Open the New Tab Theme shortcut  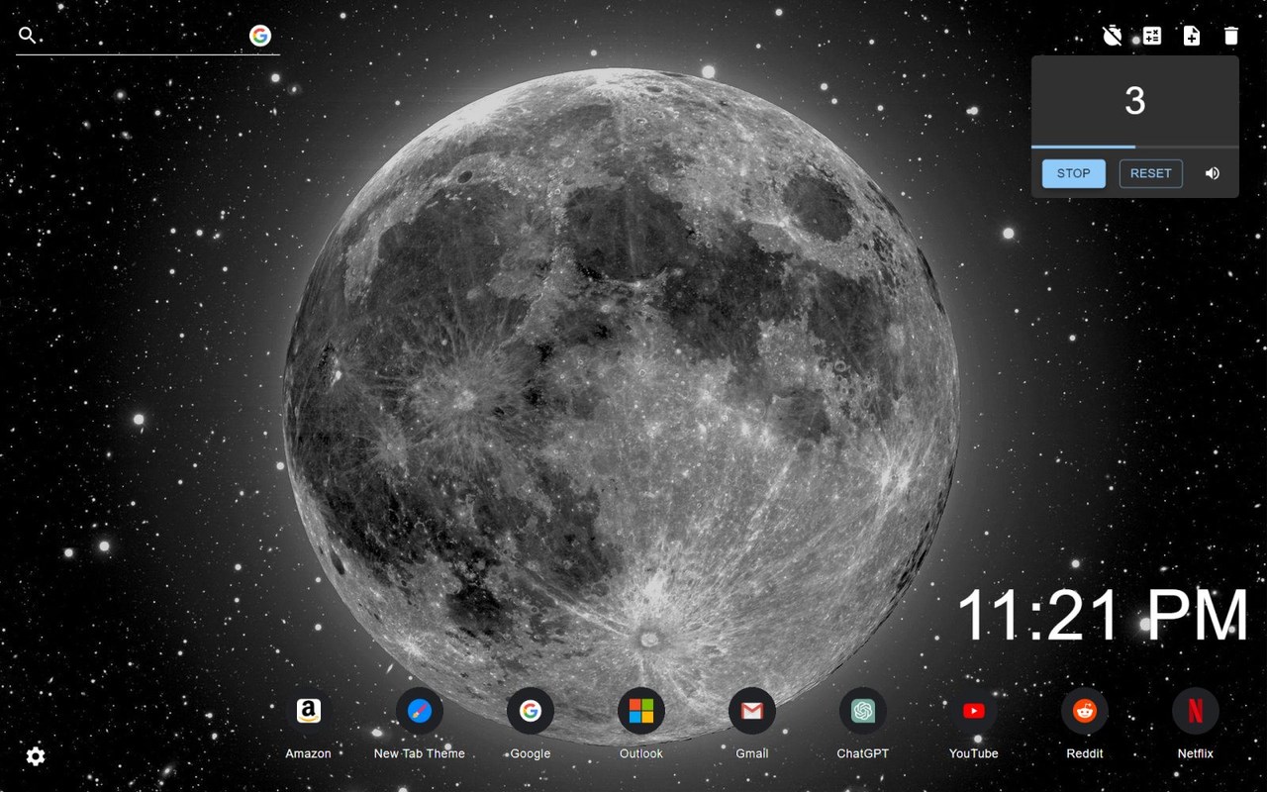420,711
